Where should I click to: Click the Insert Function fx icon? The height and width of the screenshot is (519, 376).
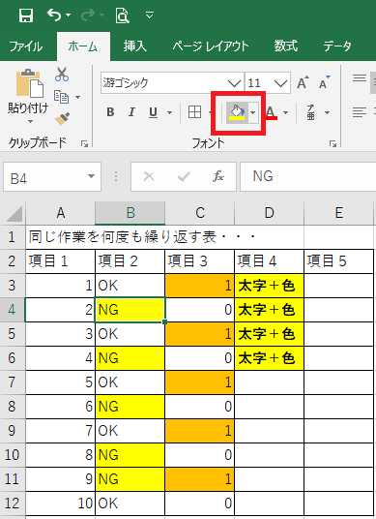pyautogui.click(x=218, y=176)
